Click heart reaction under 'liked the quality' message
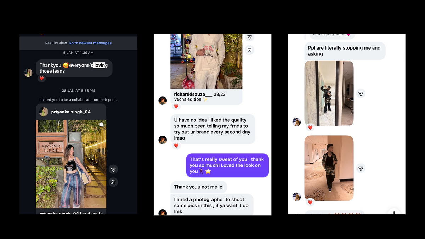 click(x=176, y=146)
